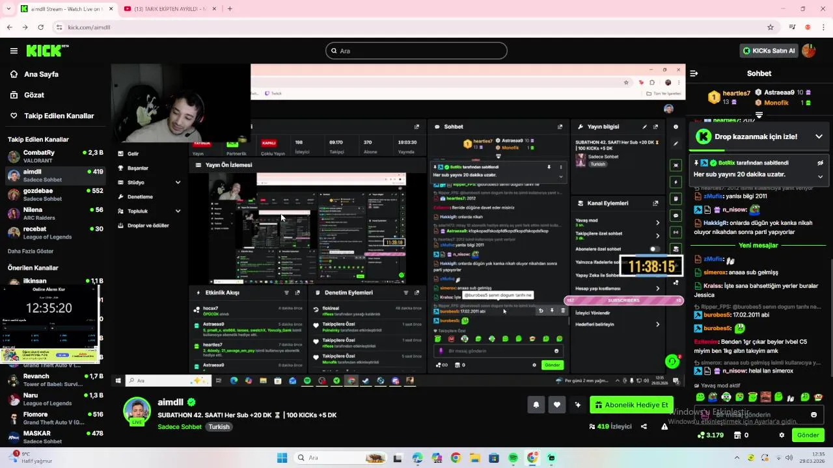This screenshot has height=468, width=833.
Task: Expand the Drop kazanmak için izle banner
Action: (x=819, y=136)
